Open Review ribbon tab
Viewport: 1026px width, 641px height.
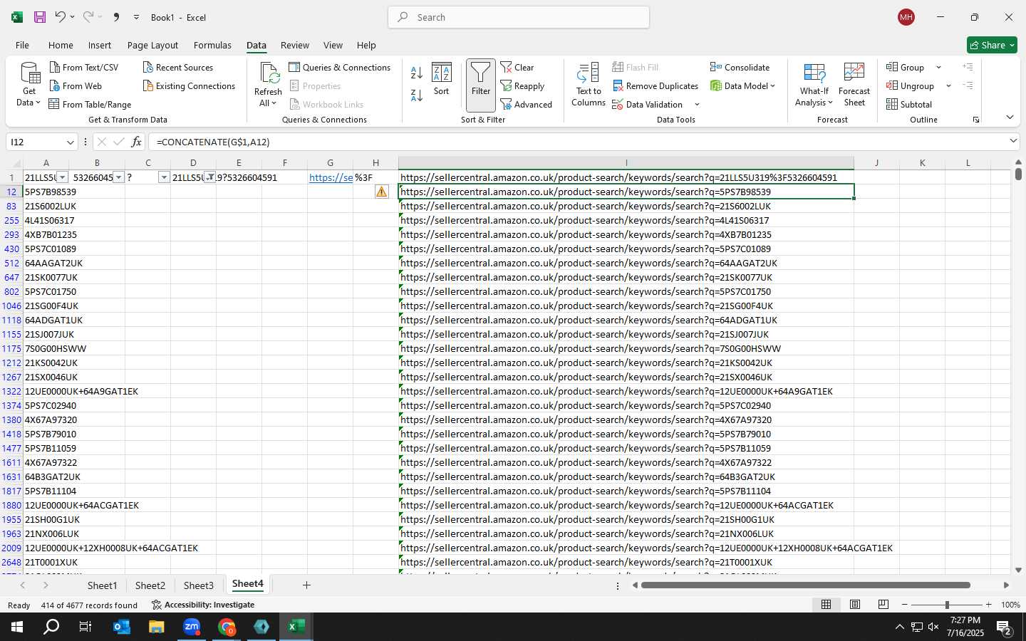click(294, 45)
